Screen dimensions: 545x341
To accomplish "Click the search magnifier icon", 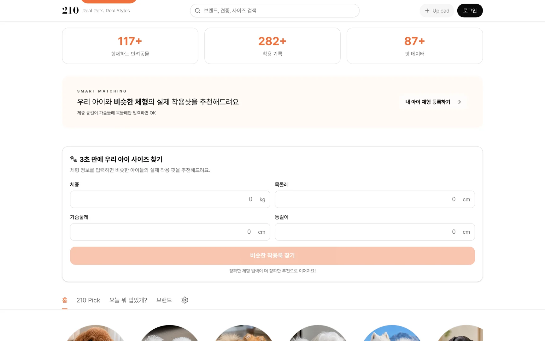I will (197, 11).
